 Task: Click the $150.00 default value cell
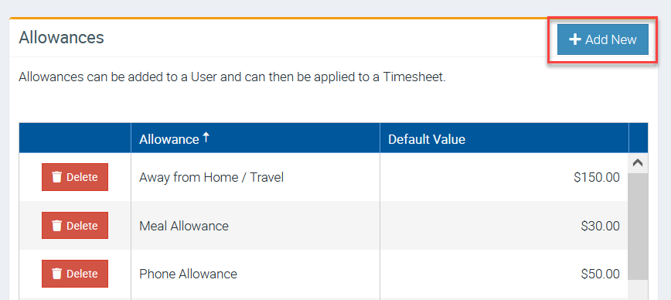point(504,177)
